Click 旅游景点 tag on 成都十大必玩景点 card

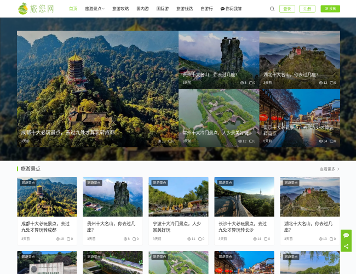[x=28, y=182]
